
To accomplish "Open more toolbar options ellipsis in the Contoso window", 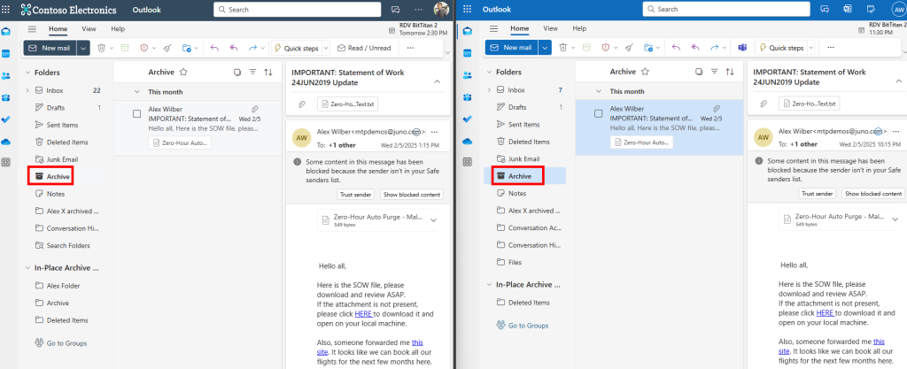I will [x=411, y=48].
